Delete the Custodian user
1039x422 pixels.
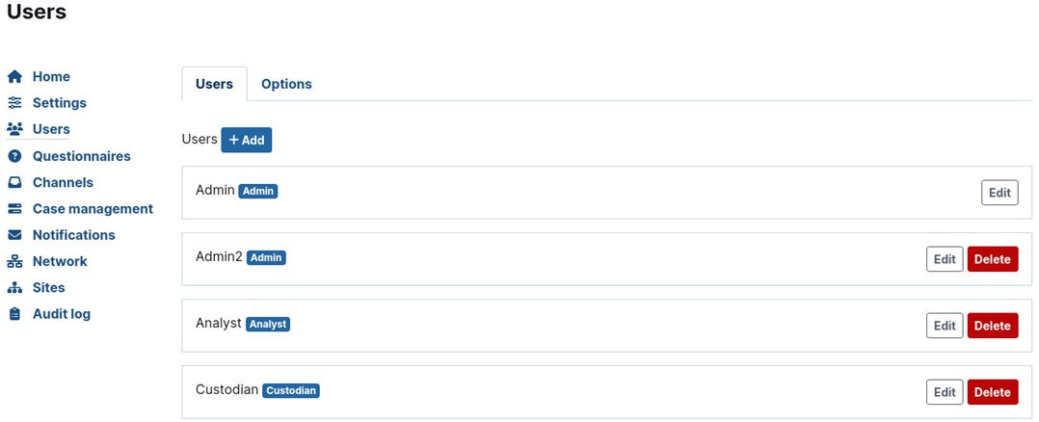(x=992, y=392)
